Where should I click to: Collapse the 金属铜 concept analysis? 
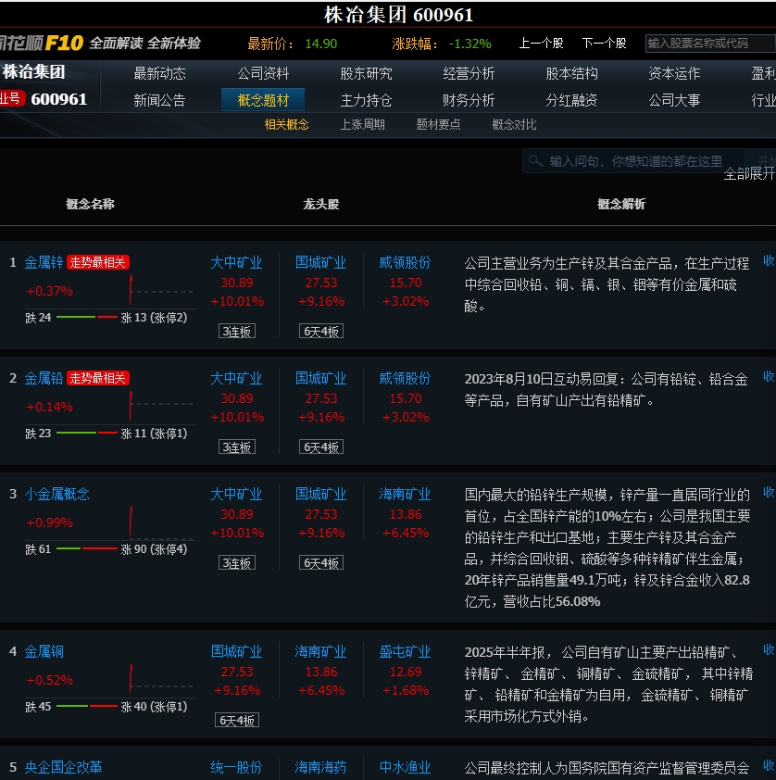coord(769,649)
